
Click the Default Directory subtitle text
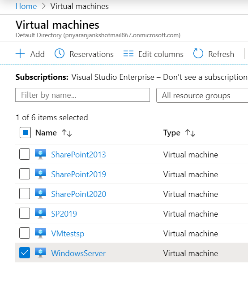[x=98, y=35]
